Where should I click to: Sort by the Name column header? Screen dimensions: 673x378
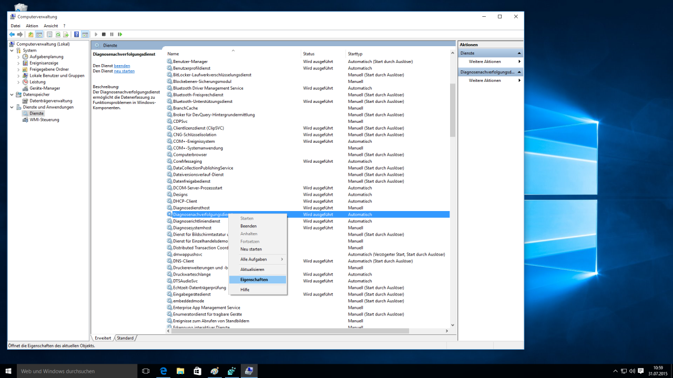click(233, 54)
